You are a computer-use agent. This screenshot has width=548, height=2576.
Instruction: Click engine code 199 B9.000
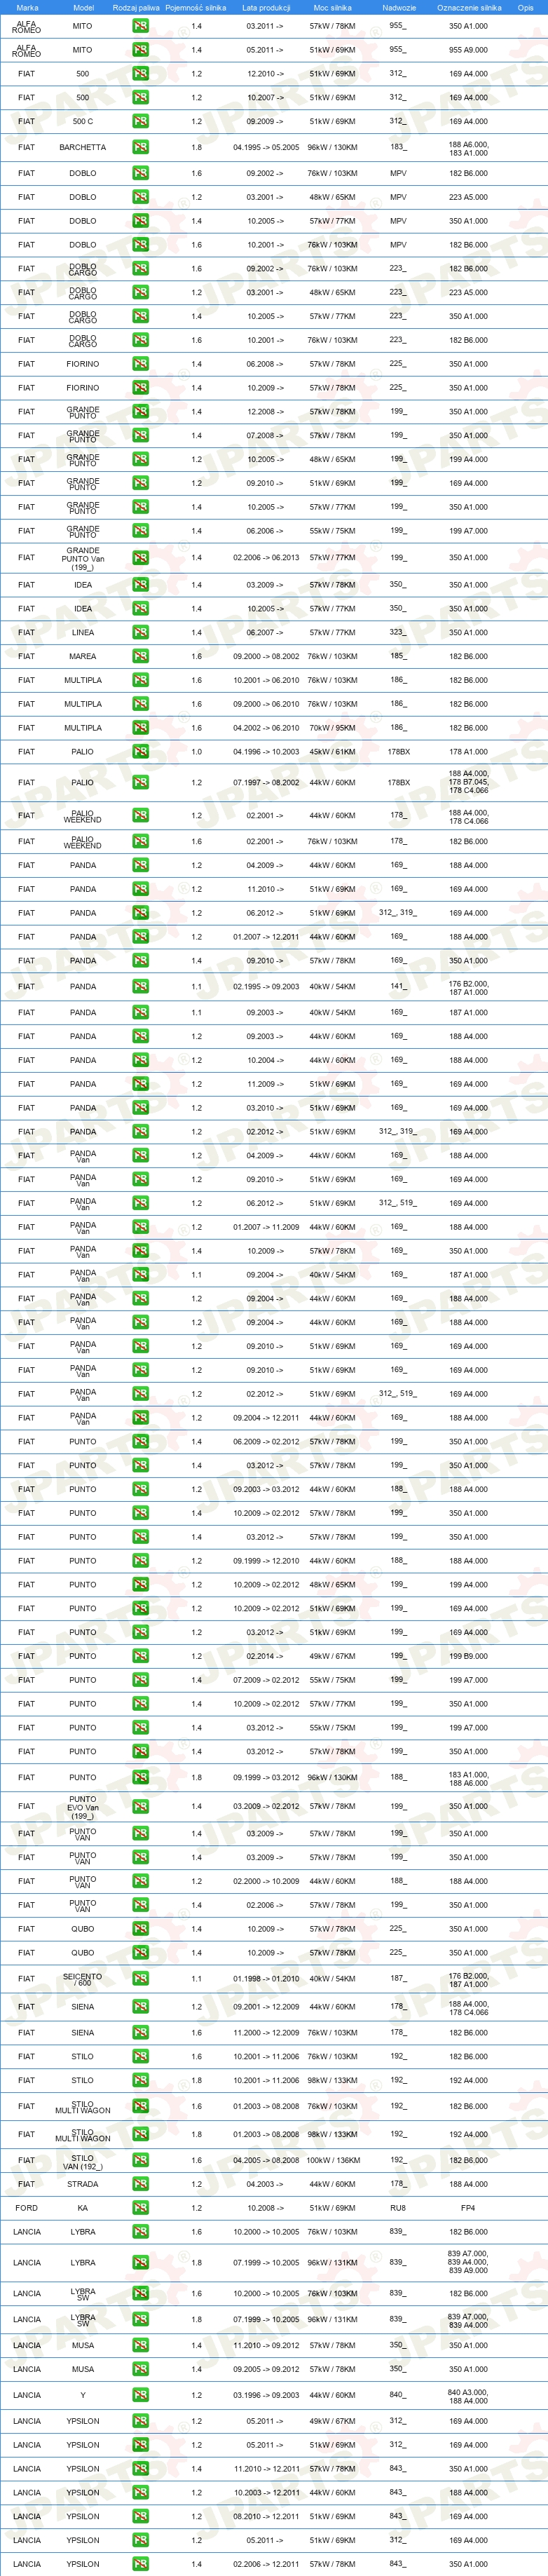click(468, 1656)
